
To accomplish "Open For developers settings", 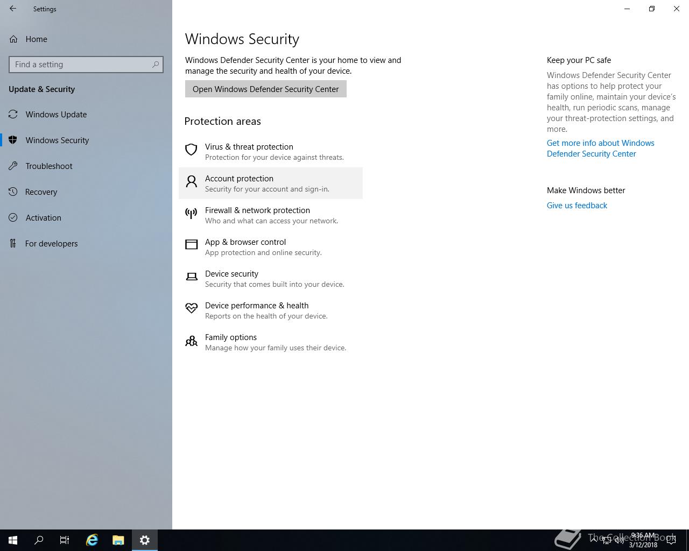I will point(51,244).
